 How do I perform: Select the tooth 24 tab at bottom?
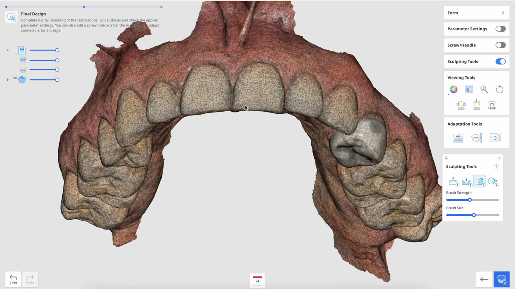[x=257, y=280]
